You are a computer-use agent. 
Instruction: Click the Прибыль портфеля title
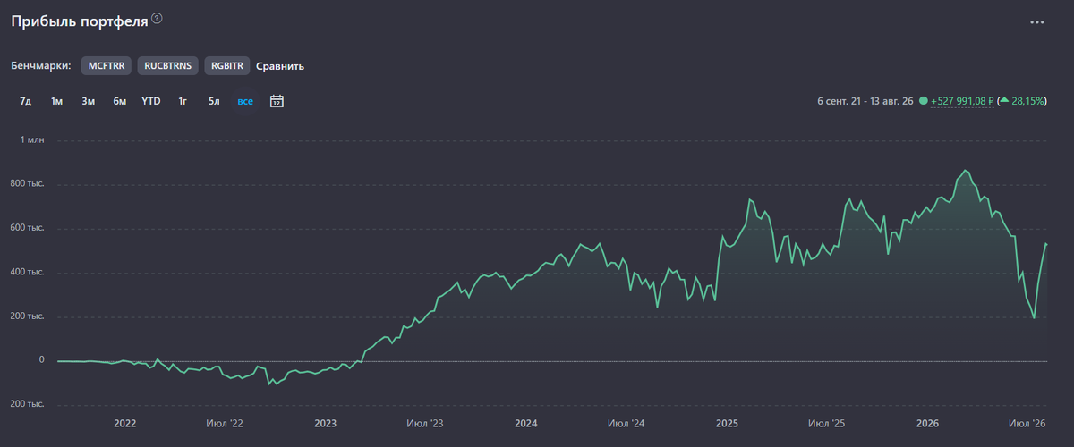pos(79,20)
